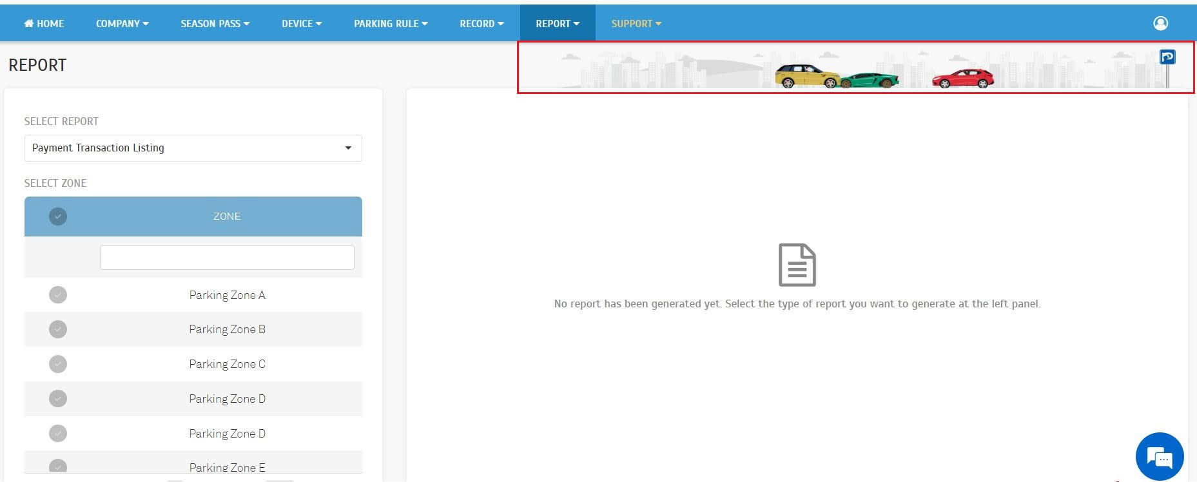
Task: Open the PARKING RULE menu
Action: coord(391,24)
